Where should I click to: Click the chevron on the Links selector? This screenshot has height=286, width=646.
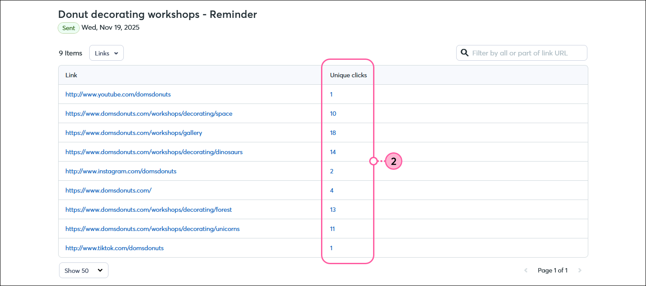point(116,53)
